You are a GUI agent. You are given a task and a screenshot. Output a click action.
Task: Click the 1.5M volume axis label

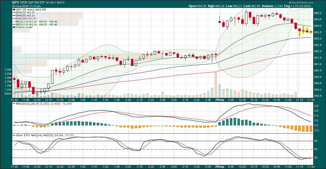[x=8, y=86]
